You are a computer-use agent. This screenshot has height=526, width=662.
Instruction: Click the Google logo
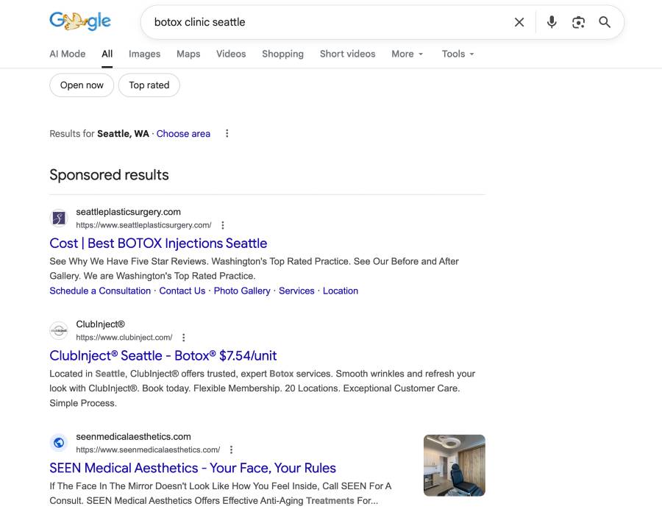pyautogui.click(x=79, y=21)
